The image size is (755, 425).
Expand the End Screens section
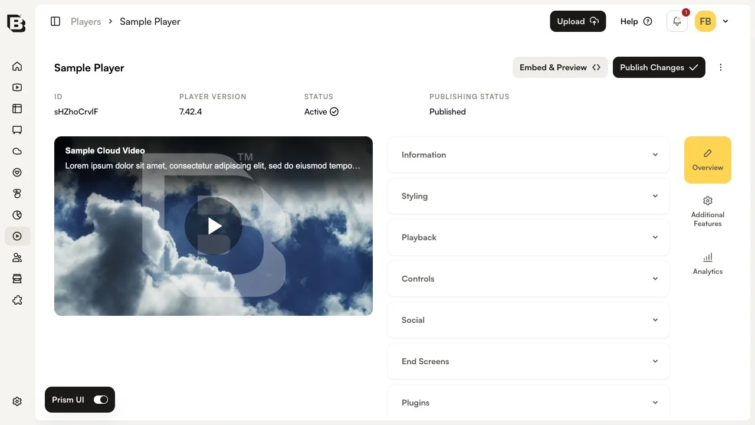coord(528,361)
